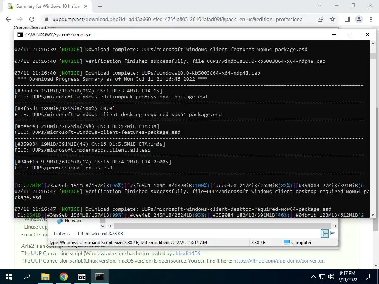Restore down the Chrome window
The image size is (379, 284).
pos(353,5)
